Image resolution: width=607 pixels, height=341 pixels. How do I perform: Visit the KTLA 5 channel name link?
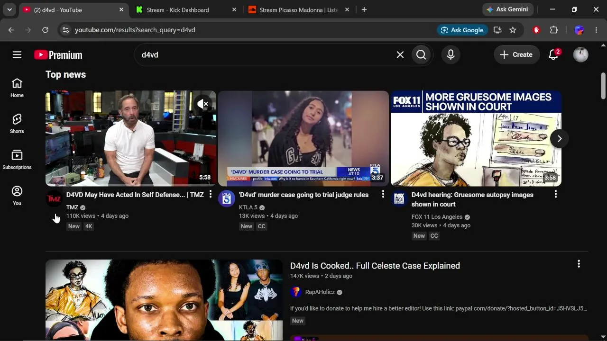[248, 207]
